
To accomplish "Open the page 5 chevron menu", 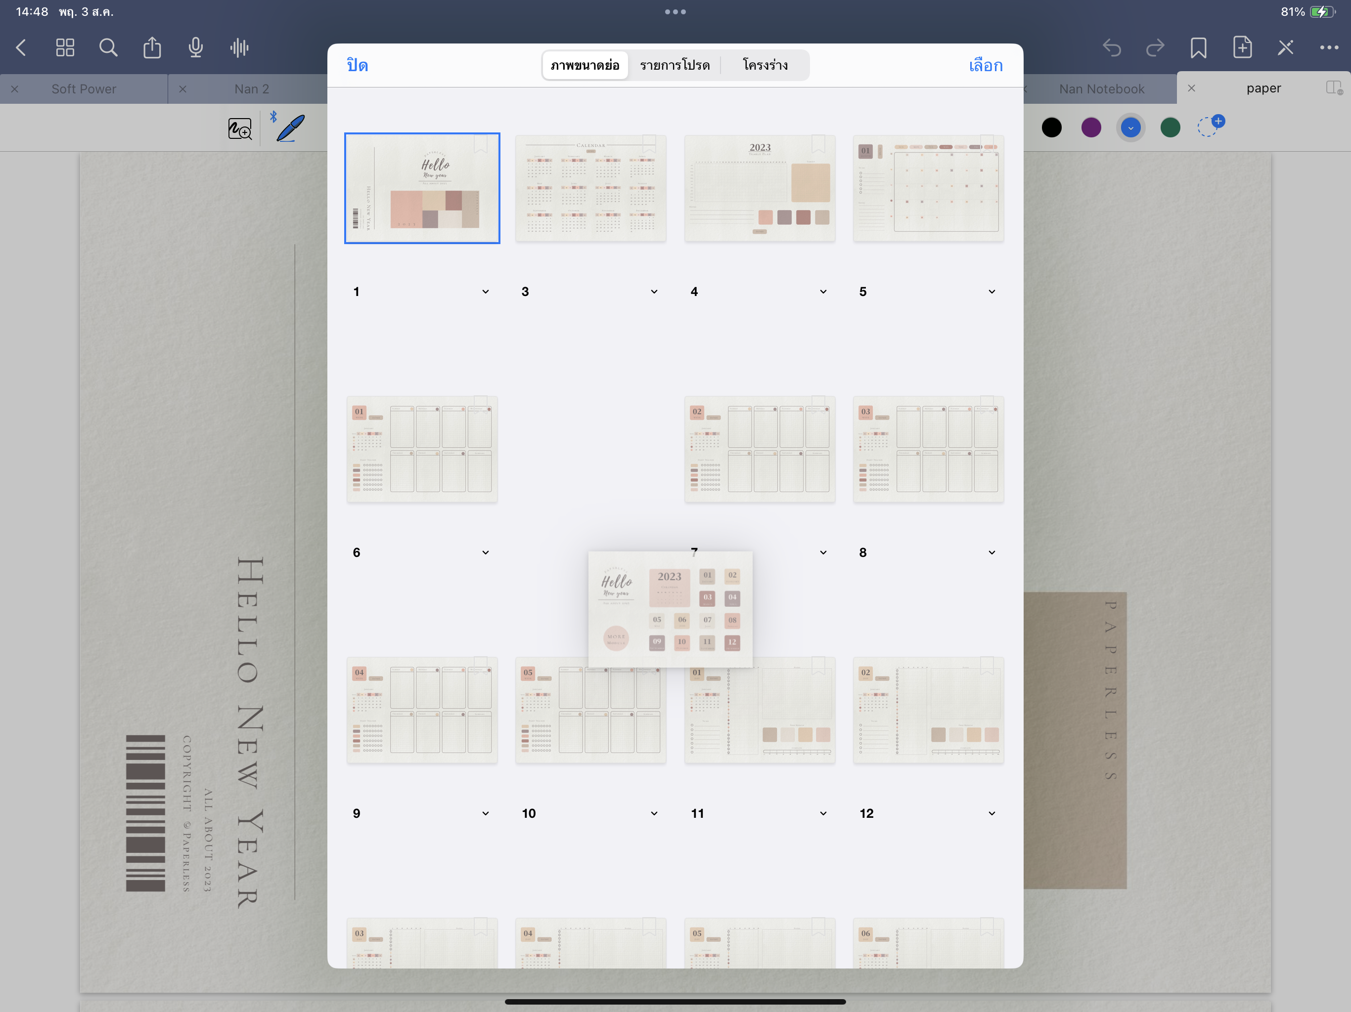I will click(x=992, y=292).
